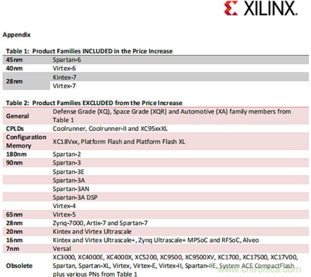Click the Table 2 title about EXCLUDED families
311x277 pixels.
pyautogui.click(x=94, y=103)
